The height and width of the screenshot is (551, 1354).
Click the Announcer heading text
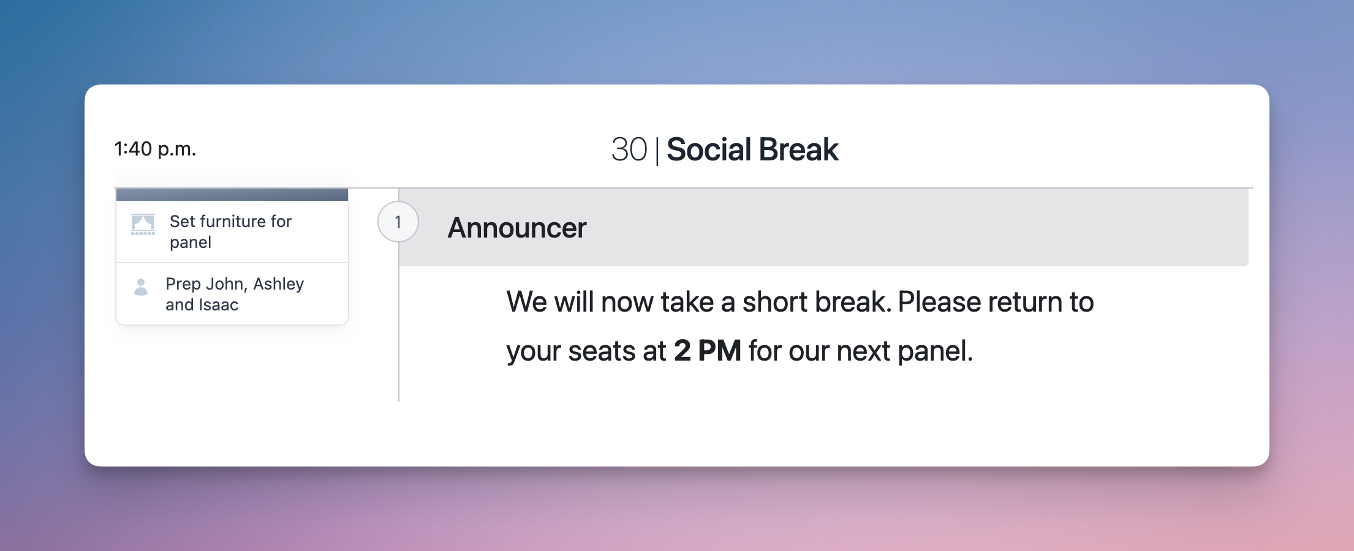(x=516, y=228)
